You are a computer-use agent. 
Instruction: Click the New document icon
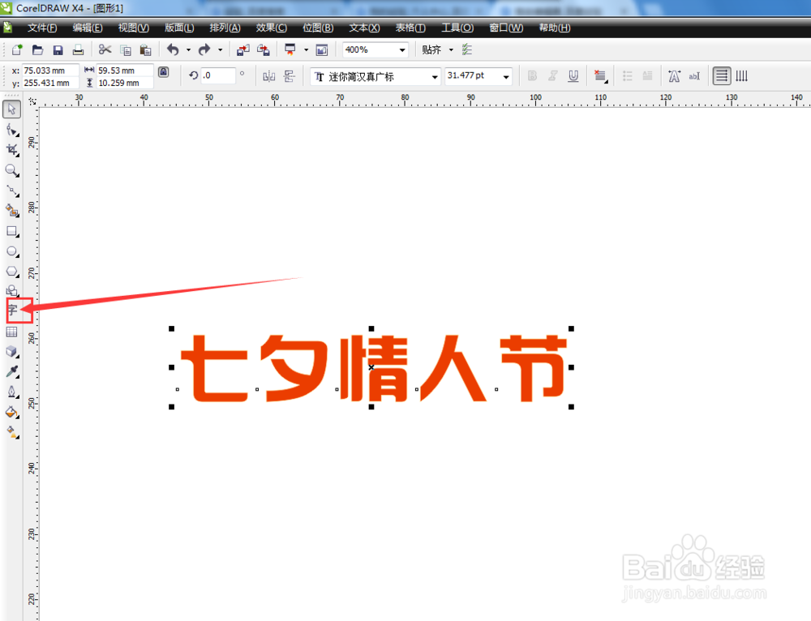[x=17, y=49]
